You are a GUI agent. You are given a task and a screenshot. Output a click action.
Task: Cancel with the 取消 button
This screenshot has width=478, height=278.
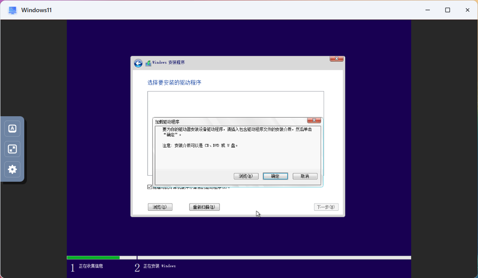(305, 176)
